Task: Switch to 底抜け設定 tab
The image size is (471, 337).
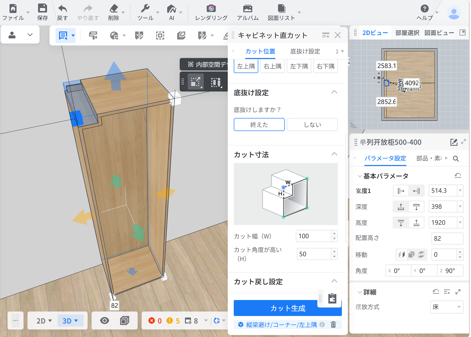Action: pos(305,51)
